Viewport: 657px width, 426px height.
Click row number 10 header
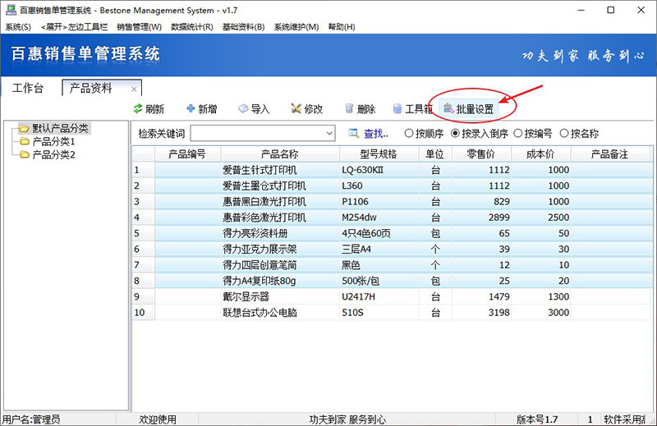[x=143, y=313]
